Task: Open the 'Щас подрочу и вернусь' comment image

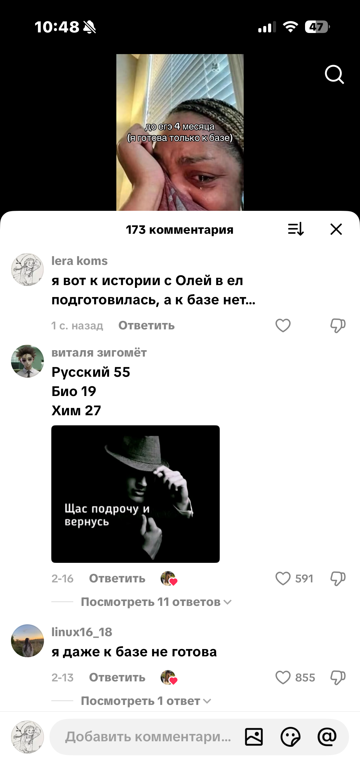Action: 135,494
